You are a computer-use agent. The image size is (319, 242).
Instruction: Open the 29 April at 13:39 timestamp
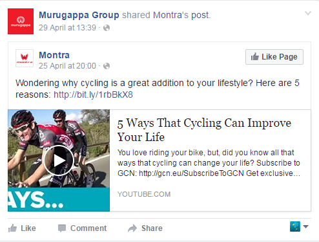[67, 28]
